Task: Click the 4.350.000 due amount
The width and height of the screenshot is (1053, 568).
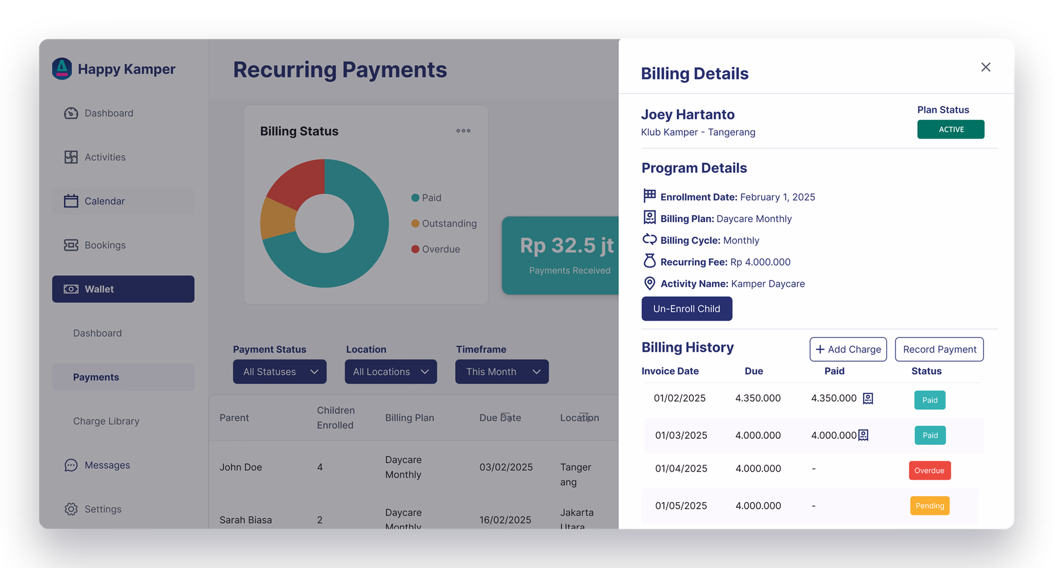Action: pos(758,399)
